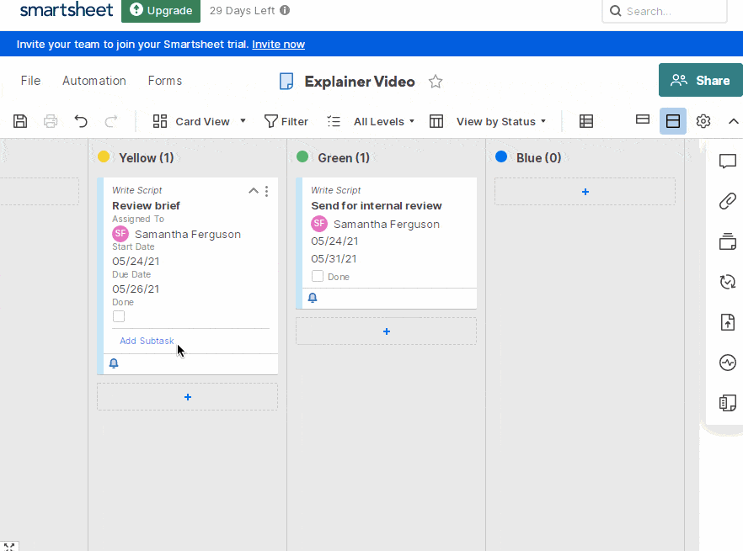
Task: Click the yellow status dot on the Yellow lane
Action: [103, 157]
